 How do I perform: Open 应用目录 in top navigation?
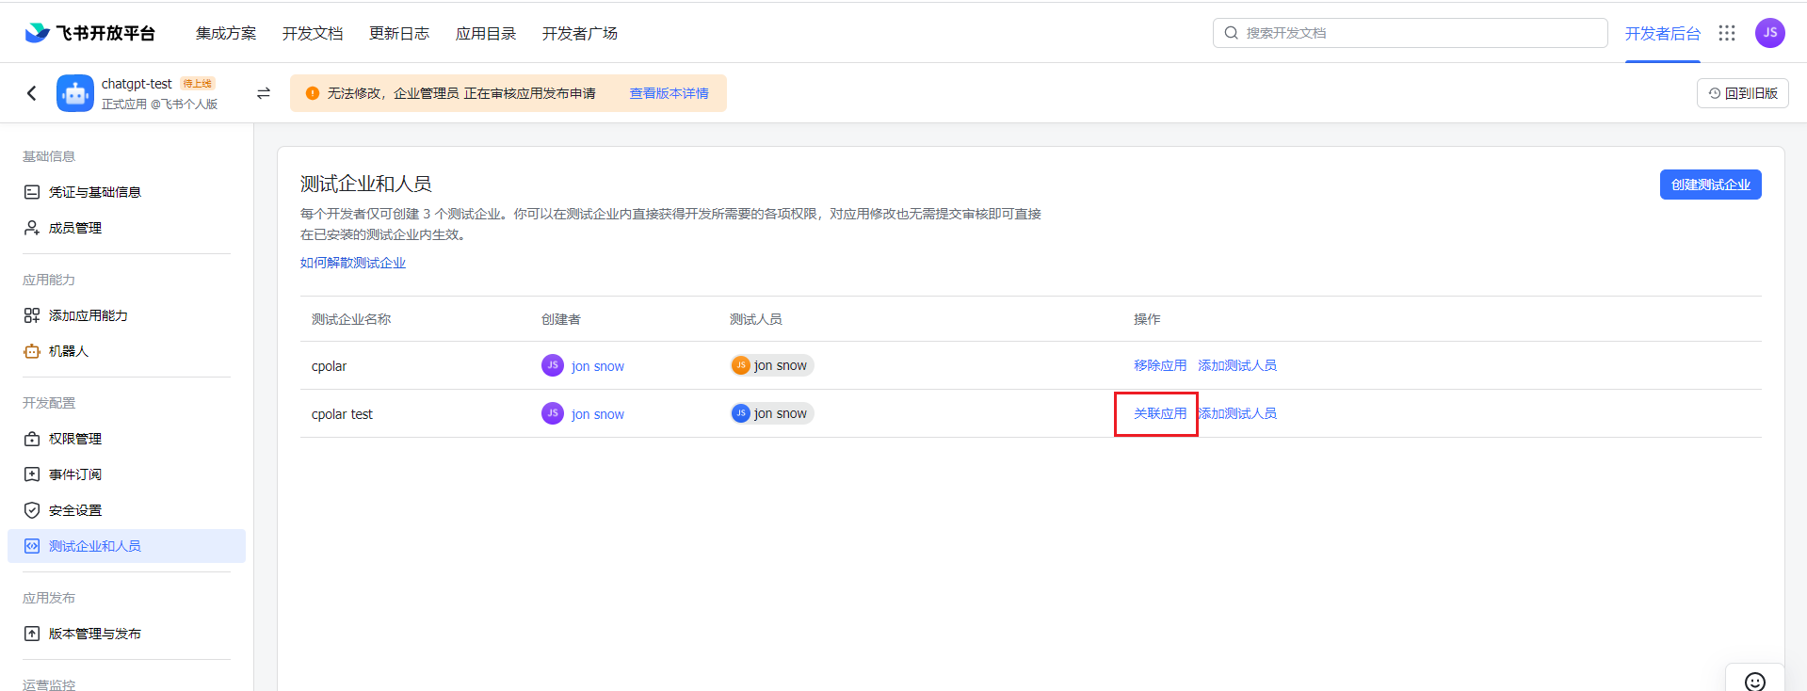[x=486, y=33]
